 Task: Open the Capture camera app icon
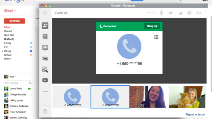point(45,58)
